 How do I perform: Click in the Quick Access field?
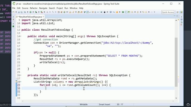coord(168,12)
